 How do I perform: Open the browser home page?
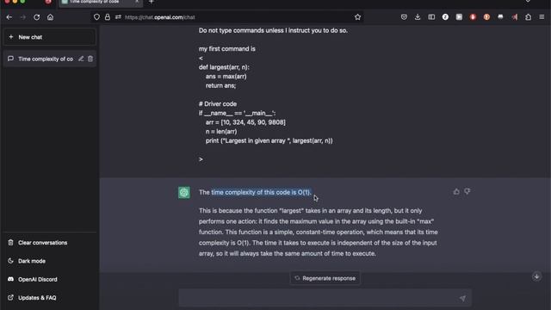tap(50, 17)
